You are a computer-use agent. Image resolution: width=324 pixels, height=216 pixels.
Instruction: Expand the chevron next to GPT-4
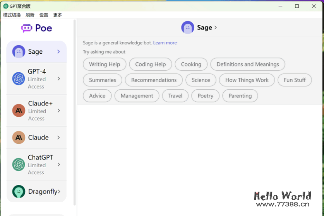click(x=59, y=79)
